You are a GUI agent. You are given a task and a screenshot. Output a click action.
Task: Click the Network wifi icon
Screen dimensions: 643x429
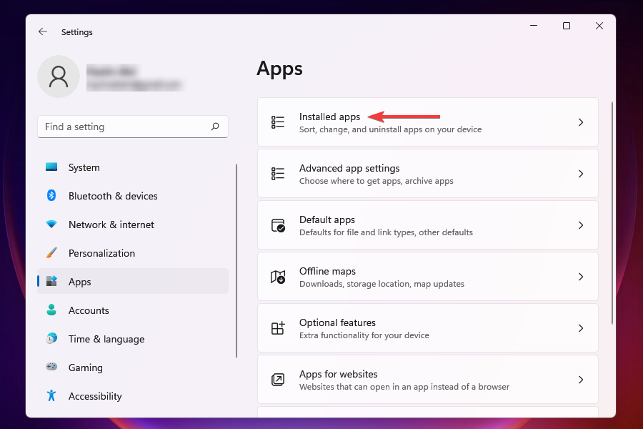tap(51, 224)
